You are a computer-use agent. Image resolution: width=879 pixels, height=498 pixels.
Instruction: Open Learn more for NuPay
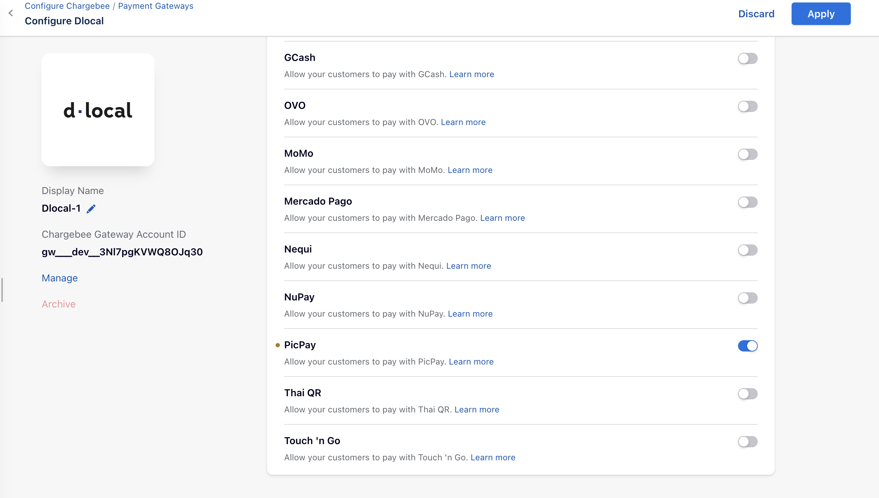(470, 314)
